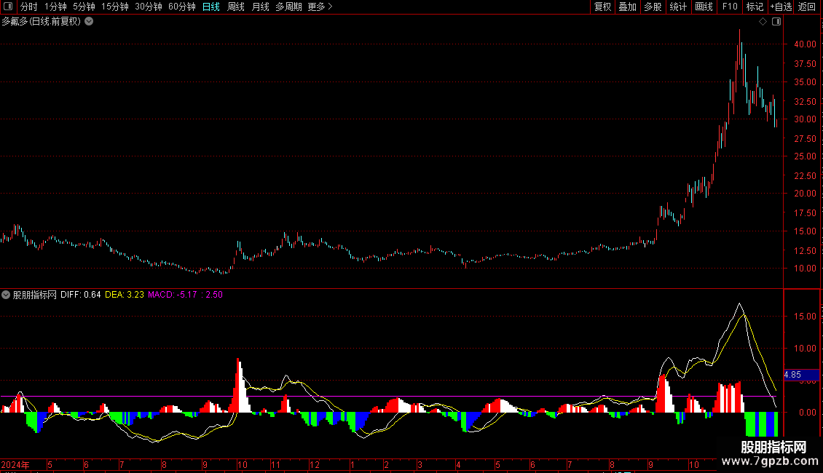
Task: Click the 15.00 indicator axis label
Action: click(805, 317)
